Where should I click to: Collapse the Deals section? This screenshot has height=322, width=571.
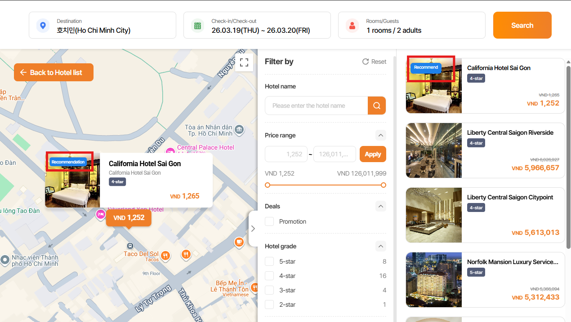click(381, 206)
